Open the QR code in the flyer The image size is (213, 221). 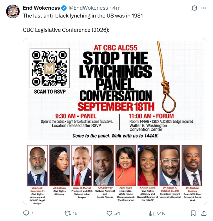[x=50, y=68]
